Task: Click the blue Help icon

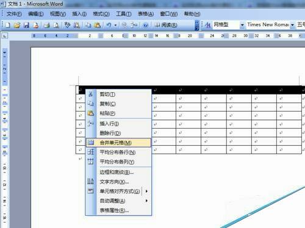Action: [x=146, y=25]
